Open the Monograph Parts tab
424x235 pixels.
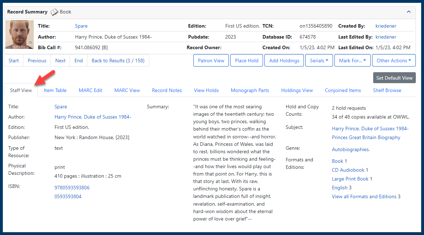pos(250,91)
